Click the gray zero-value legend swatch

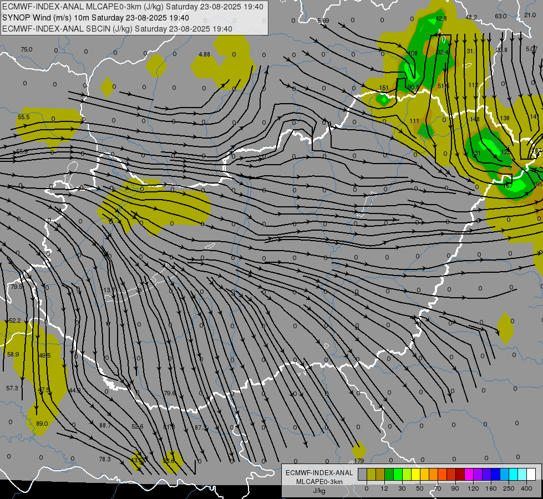[x=363, y=475]
